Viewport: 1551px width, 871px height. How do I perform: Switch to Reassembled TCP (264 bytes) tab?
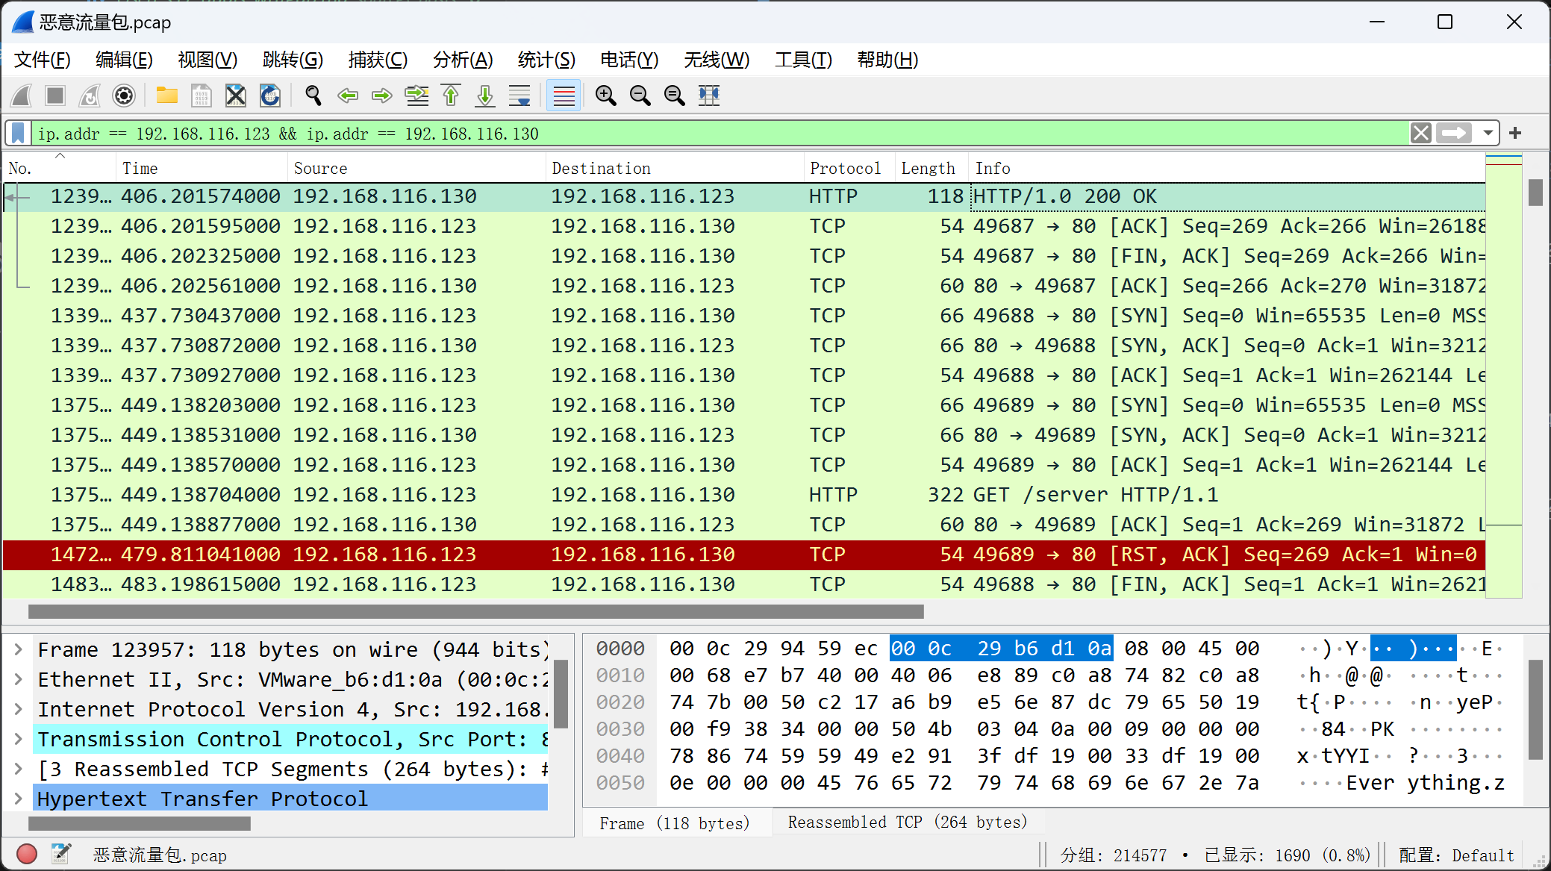(907, 822)
